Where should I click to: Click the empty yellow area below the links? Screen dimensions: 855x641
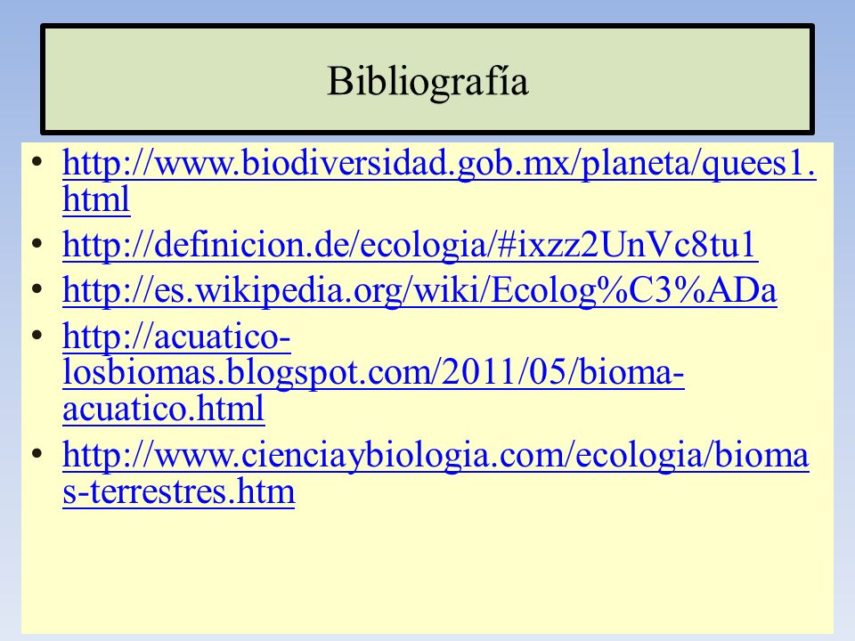(427, 572)
